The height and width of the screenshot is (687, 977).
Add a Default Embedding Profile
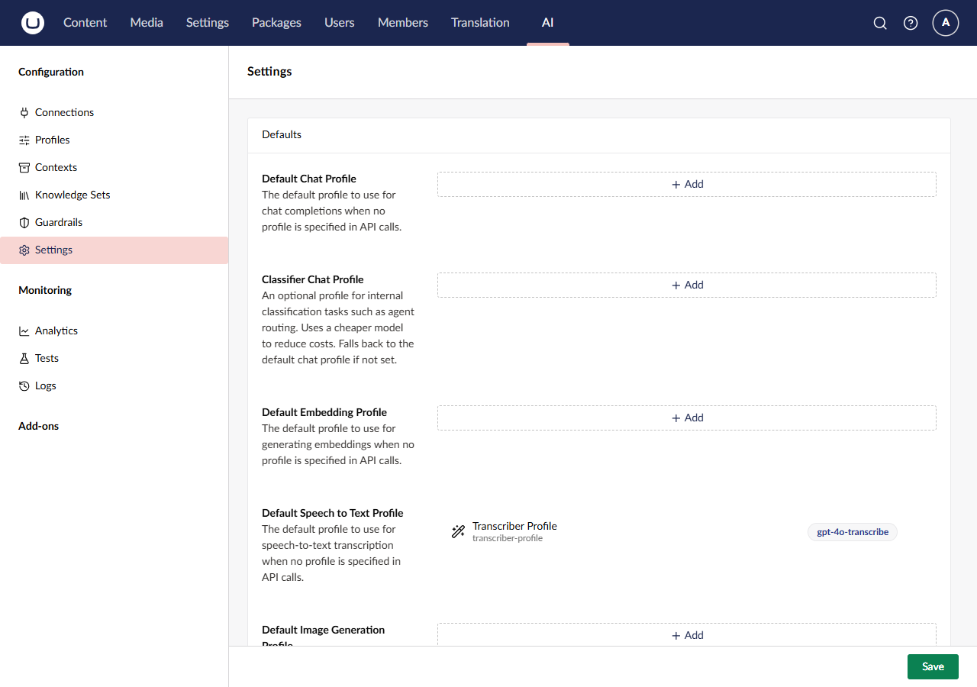pos(687,418)
